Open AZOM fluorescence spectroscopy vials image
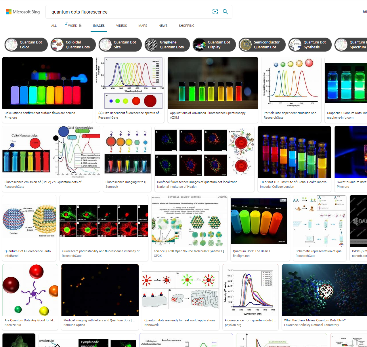The width and height of the screenshot is (367, 347). pyautogui.click(x=213, y=83)
